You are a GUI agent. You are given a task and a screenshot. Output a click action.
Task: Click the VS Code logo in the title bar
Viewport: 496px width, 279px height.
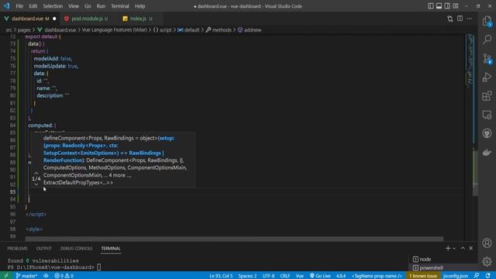pos(7,6)
